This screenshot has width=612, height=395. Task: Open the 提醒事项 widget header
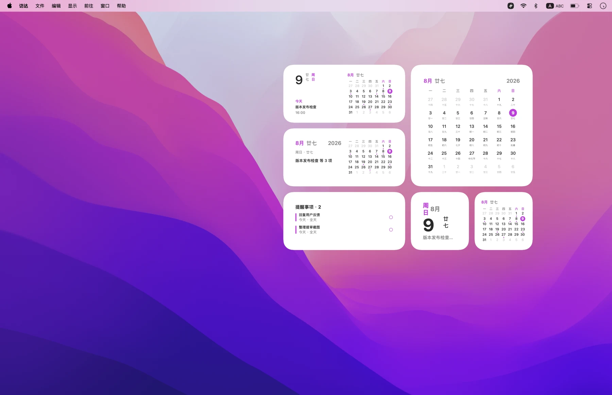coord(308,207)
